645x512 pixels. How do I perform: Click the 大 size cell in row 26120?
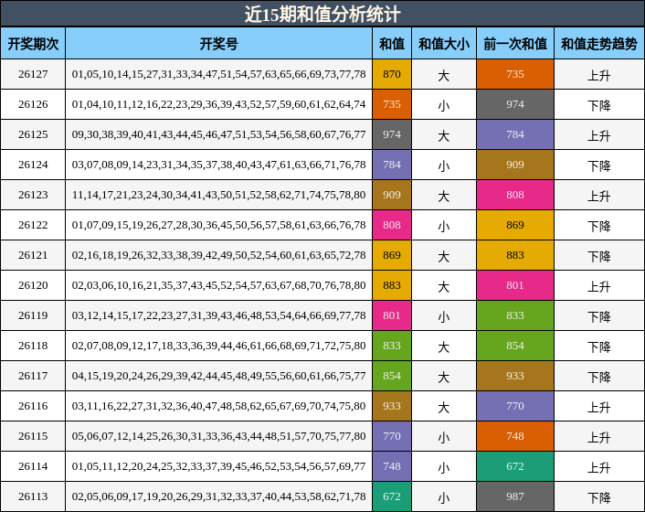pyautogui.click(x=444, y=286)
